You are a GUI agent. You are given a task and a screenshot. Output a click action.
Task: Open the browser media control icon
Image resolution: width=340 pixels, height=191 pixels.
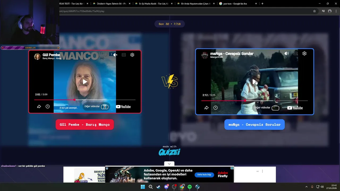tap(323, 11)
